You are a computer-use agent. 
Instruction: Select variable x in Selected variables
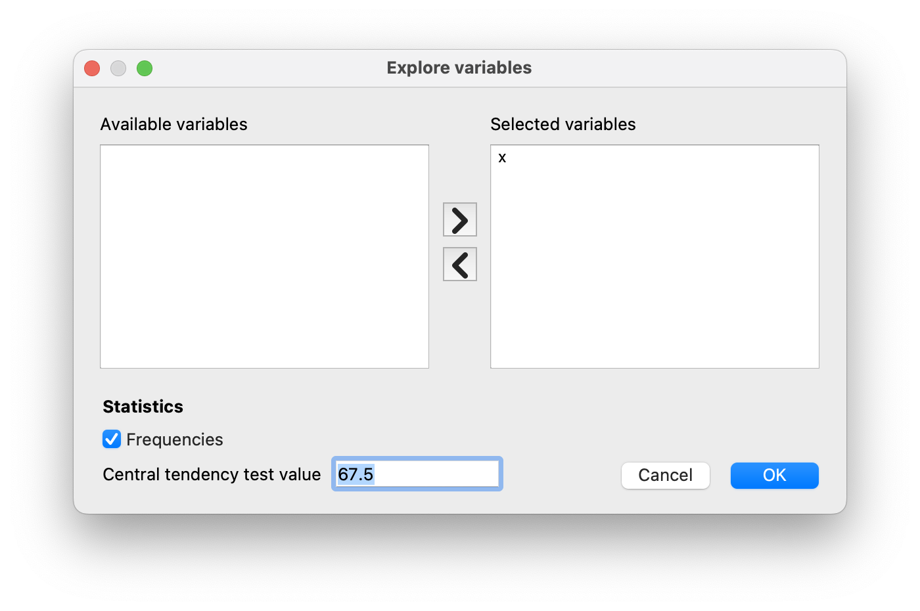pyautogui.click(x=503, y=158)
